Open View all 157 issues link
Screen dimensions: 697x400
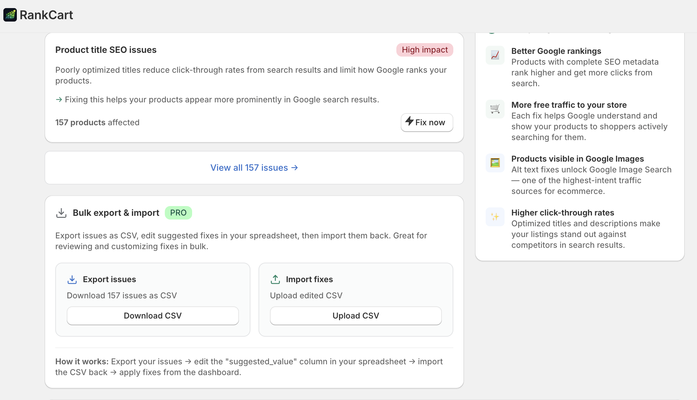coord(254,168)
